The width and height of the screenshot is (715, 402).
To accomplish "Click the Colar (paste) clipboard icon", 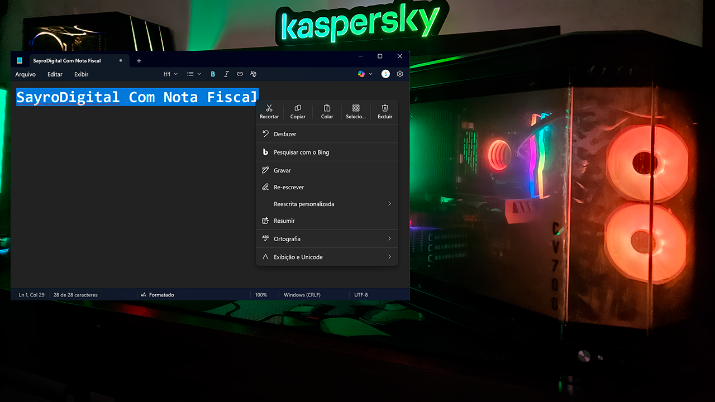I will coord(327,108).
